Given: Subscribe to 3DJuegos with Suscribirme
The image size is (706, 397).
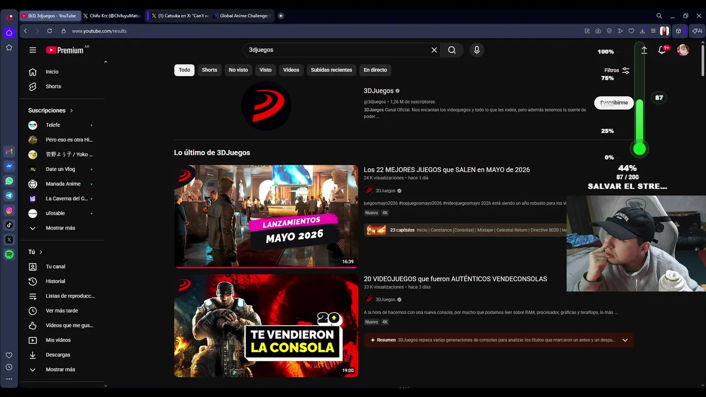Looking at the screenshot, I should [614, 103].
